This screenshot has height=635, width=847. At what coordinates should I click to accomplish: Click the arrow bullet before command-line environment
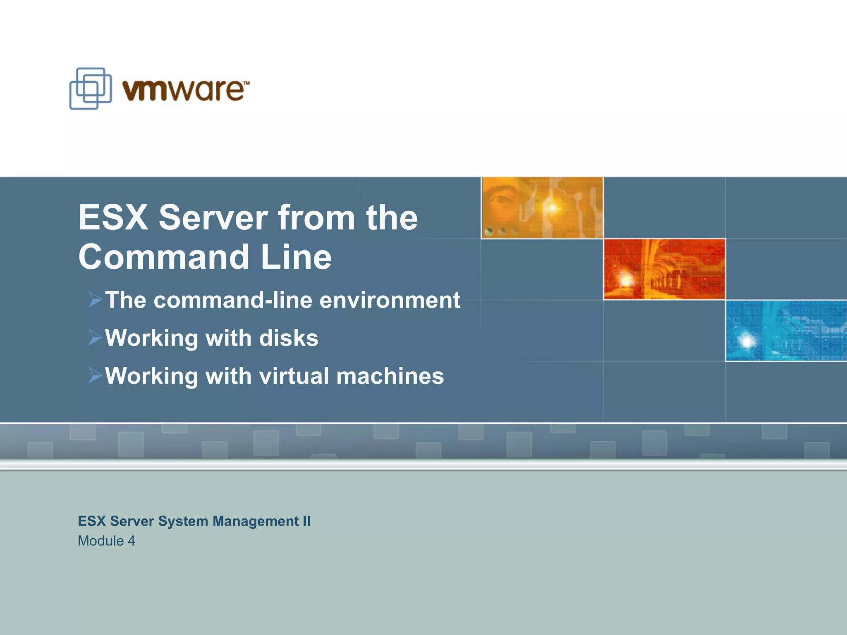95,300
